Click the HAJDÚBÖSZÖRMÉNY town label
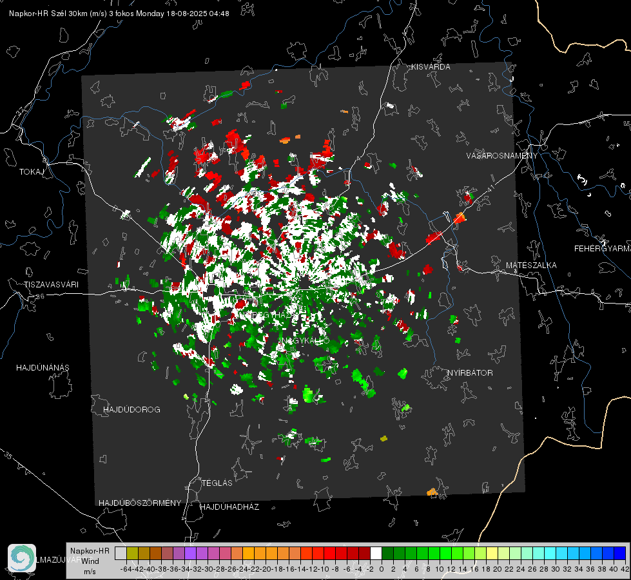 (x=140, y=503)
